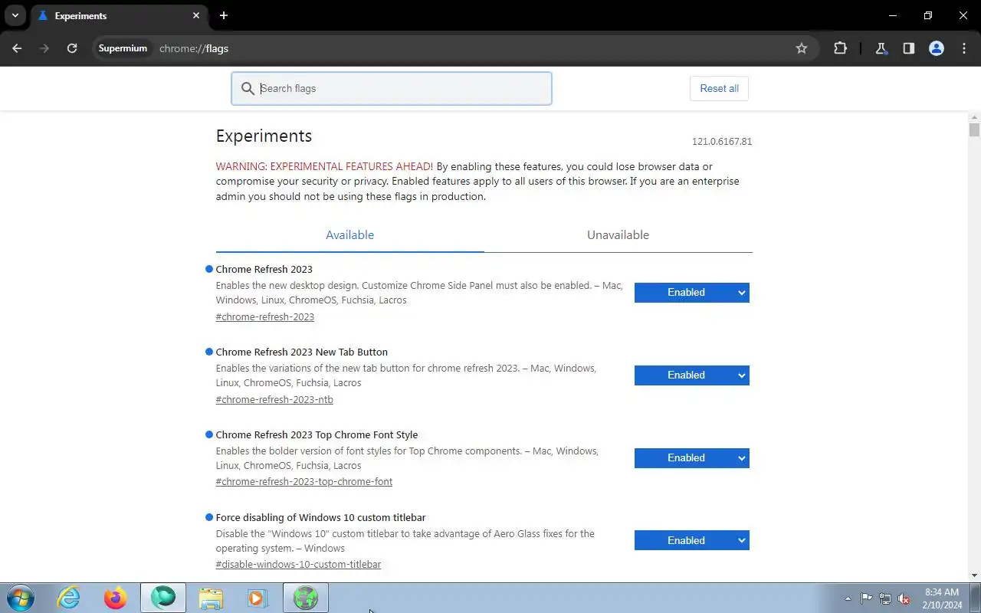The height and width of the screenshot is (613, 981).
Task: Reload the chrome://flags page
Action: [72, 48]
